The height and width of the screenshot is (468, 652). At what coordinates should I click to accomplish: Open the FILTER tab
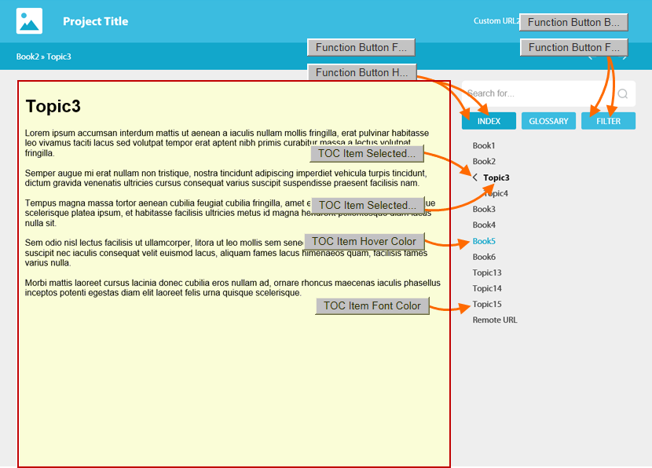[608, 121]
